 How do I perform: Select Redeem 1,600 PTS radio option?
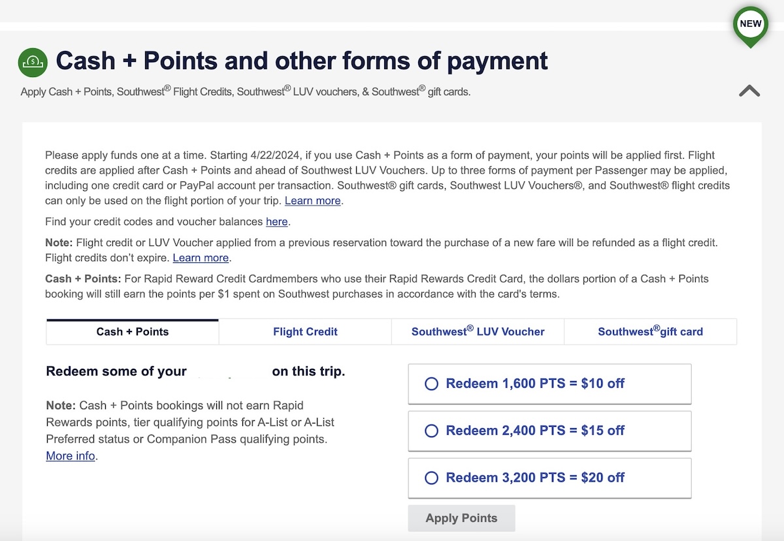pos(549,384)
